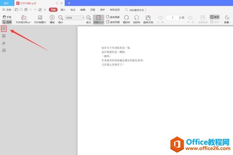This screenshot has height=155, width=233.
Task: Click the 旋转文档 rotate document icon
Action: (148, 18)
